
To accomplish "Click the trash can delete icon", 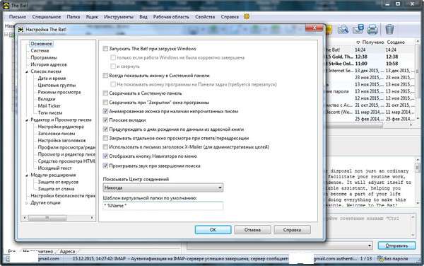I will coord(389,29).
